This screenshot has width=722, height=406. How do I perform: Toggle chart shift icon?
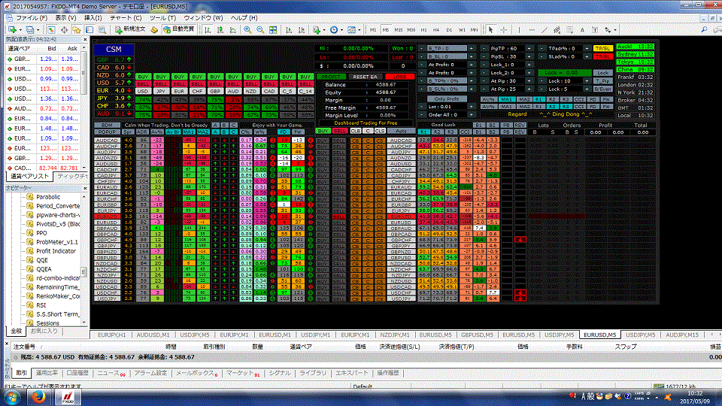click(x=302, y=30)
